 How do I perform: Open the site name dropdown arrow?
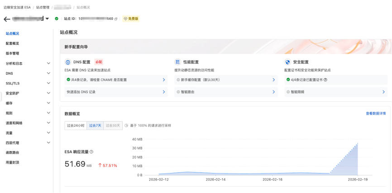point(48,19)
